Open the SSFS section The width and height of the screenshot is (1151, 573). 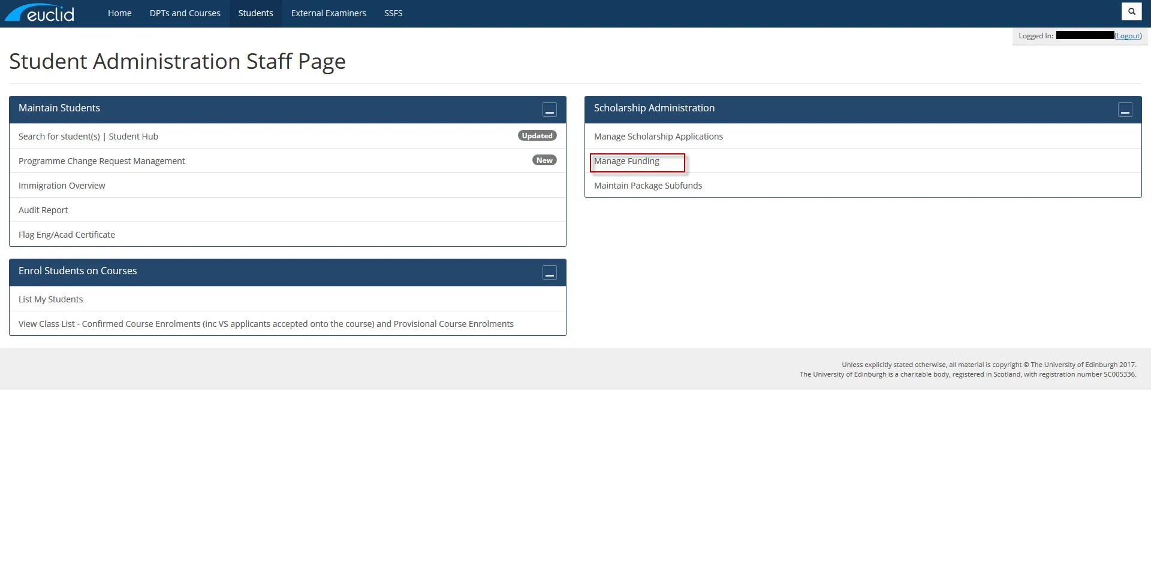tap(393, 13)
